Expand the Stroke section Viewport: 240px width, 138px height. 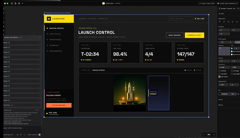[221, 100]
